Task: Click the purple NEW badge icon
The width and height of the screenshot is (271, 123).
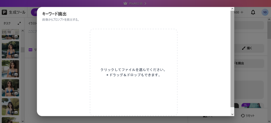Action: [x=30, y=50]
